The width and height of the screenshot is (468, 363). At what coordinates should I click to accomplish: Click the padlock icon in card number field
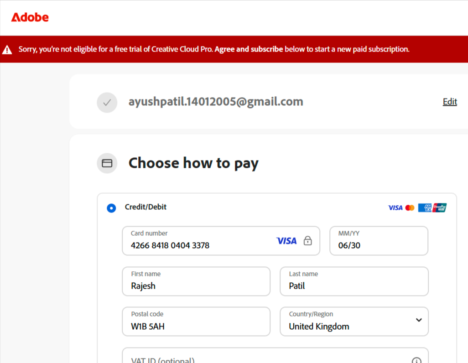[x=308, y=241]
